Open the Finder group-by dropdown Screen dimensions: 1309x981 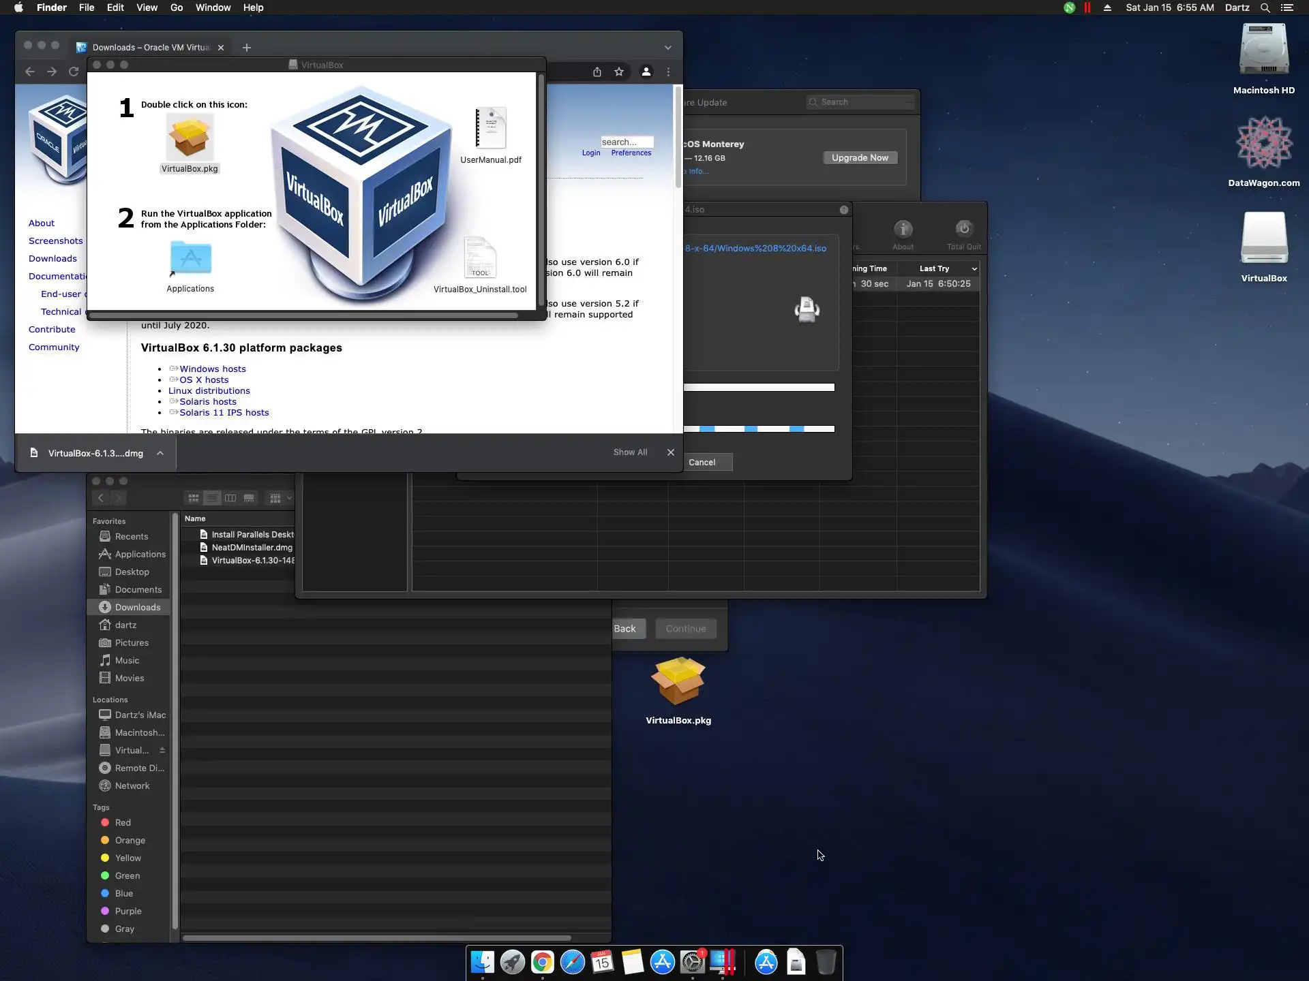[x=280, y=498]
